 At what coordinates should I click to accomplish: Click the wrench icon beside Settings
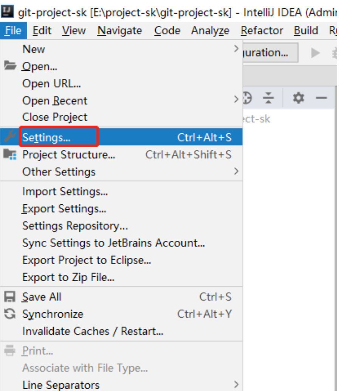click(10, 137)
